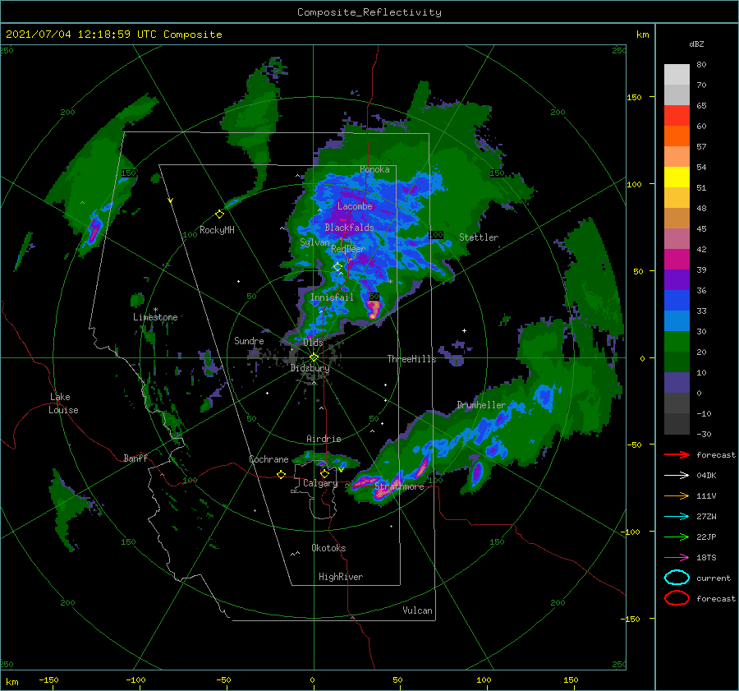This screenshot has width=739, height=691.
Task: Click the Sylvan town label
Action: (314, 242)
